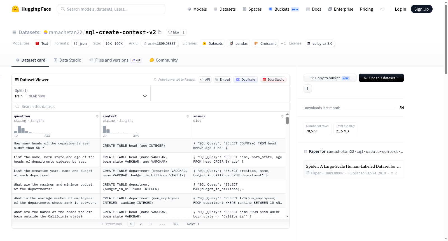Click the question length histogram
The height and width of the screenshot is (241, 448).
(32, 129)
